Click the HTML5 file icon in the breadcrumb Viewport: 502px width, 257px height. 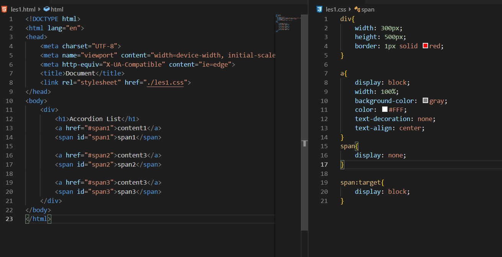pos(4,9)
